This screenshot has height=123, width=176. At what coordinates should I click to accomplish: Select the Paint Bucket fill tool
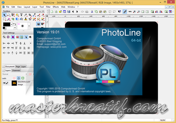click(x=21, y=19)
